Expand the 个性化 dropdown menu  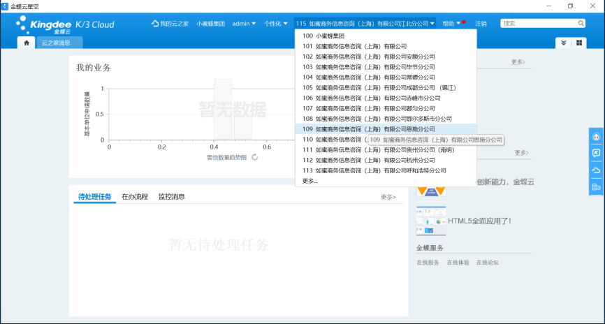(x=275, y=24)
